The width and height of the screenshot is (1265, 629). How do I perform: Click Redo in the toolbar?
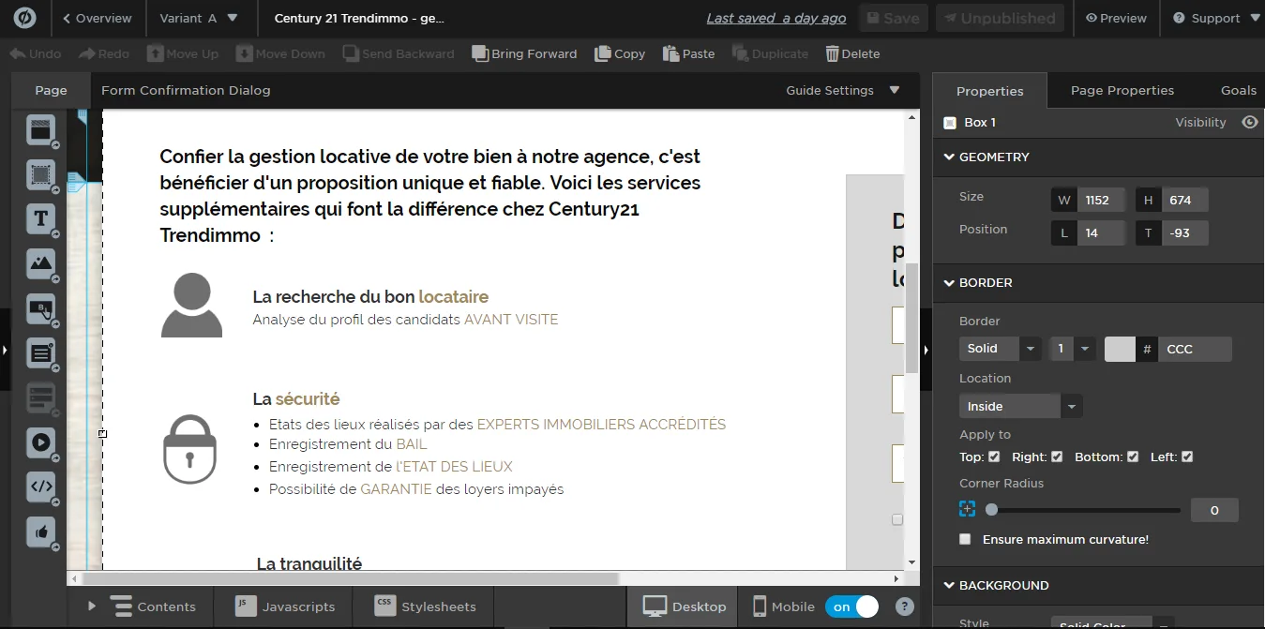[x=104, y=53]
